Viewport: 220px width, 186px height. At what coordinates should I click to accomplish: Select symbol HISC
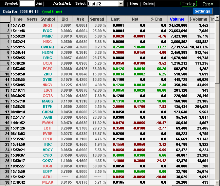pyautogui.click(x=48, y=42)
